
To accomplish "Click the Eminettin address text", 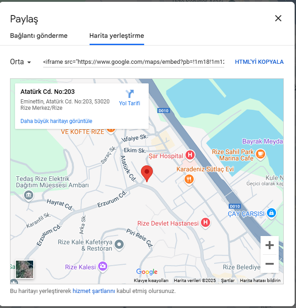I will coord(65,105).
